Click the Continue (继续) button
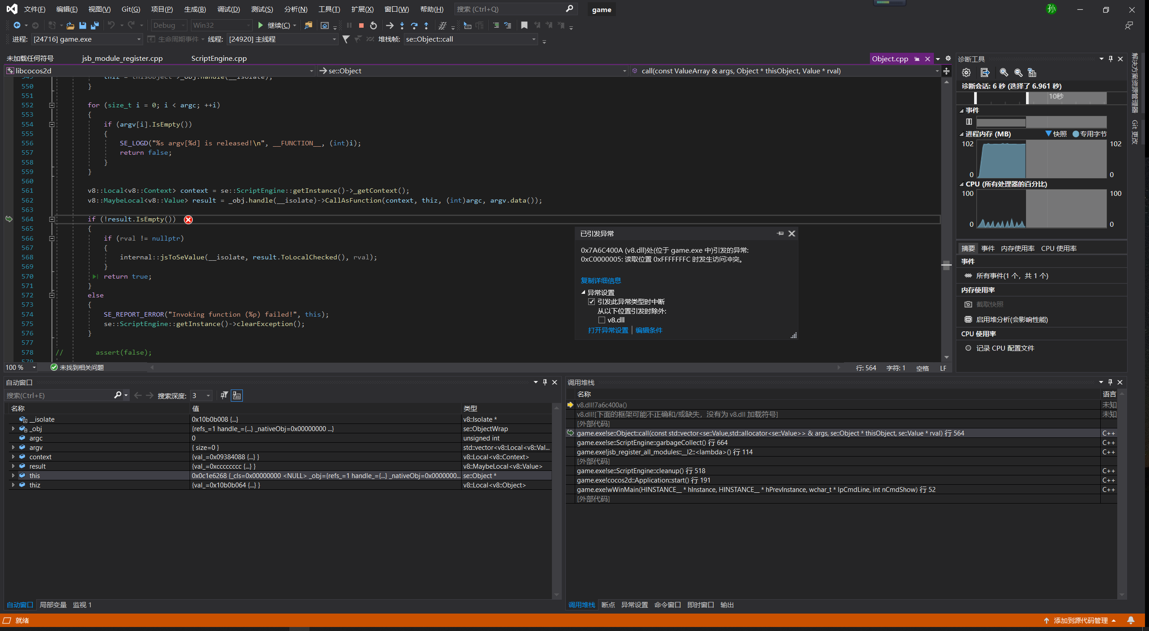The image size is (1149, 631). tap(274, 25)
